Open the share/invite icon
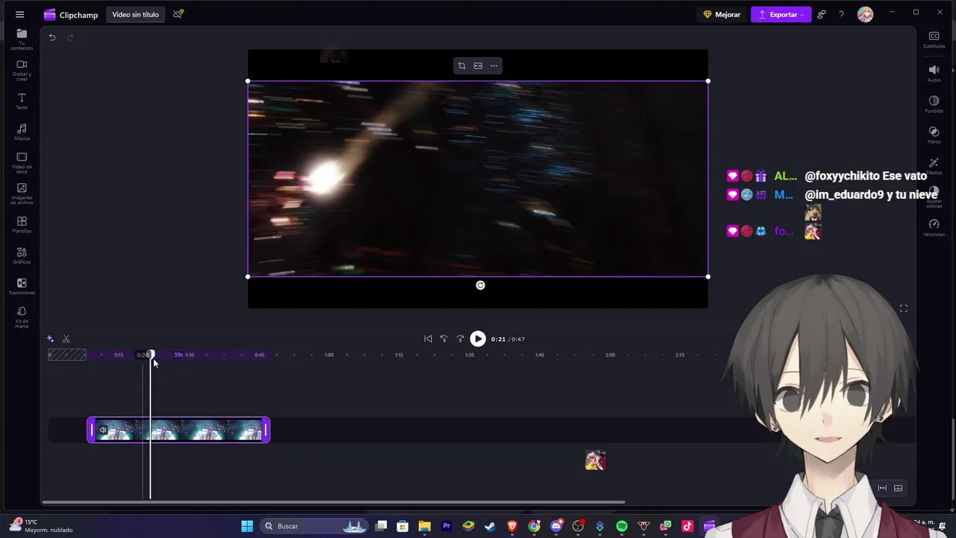This screenshot has height=538, width=956. point(822,14)
